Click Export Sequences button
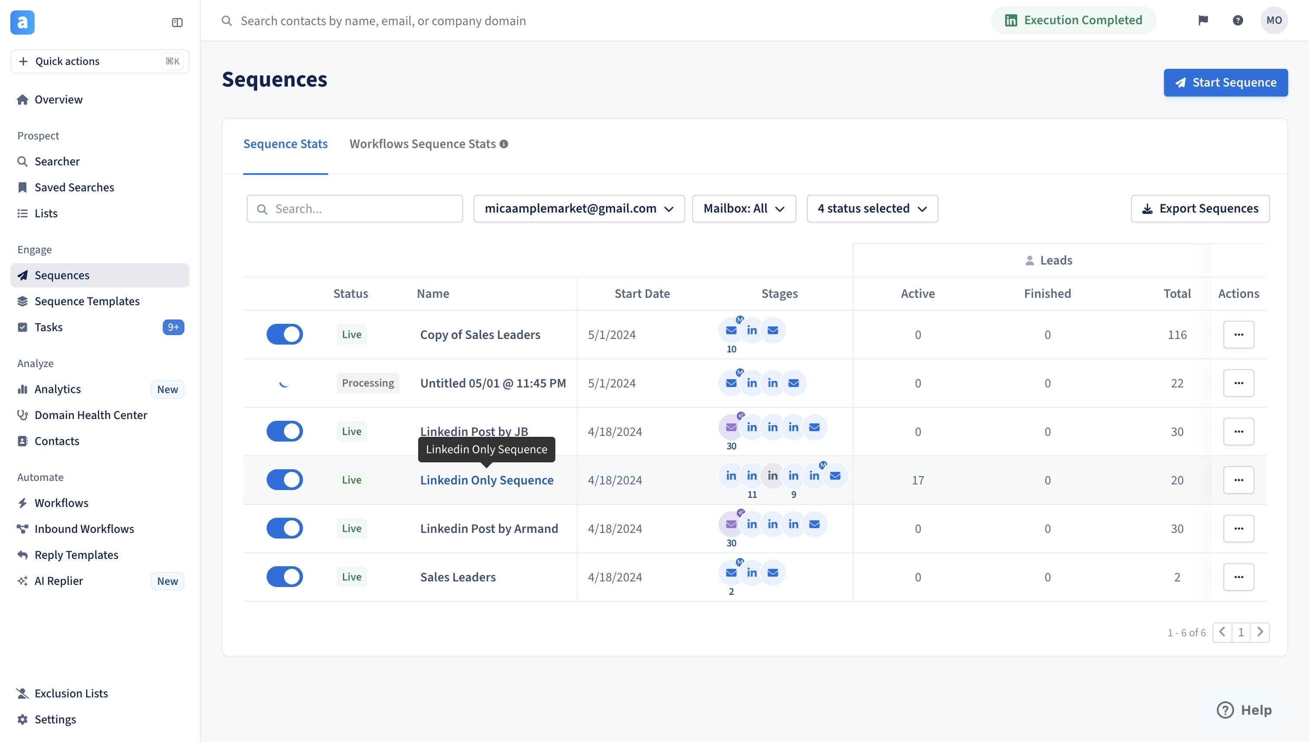 [1199, 208]
